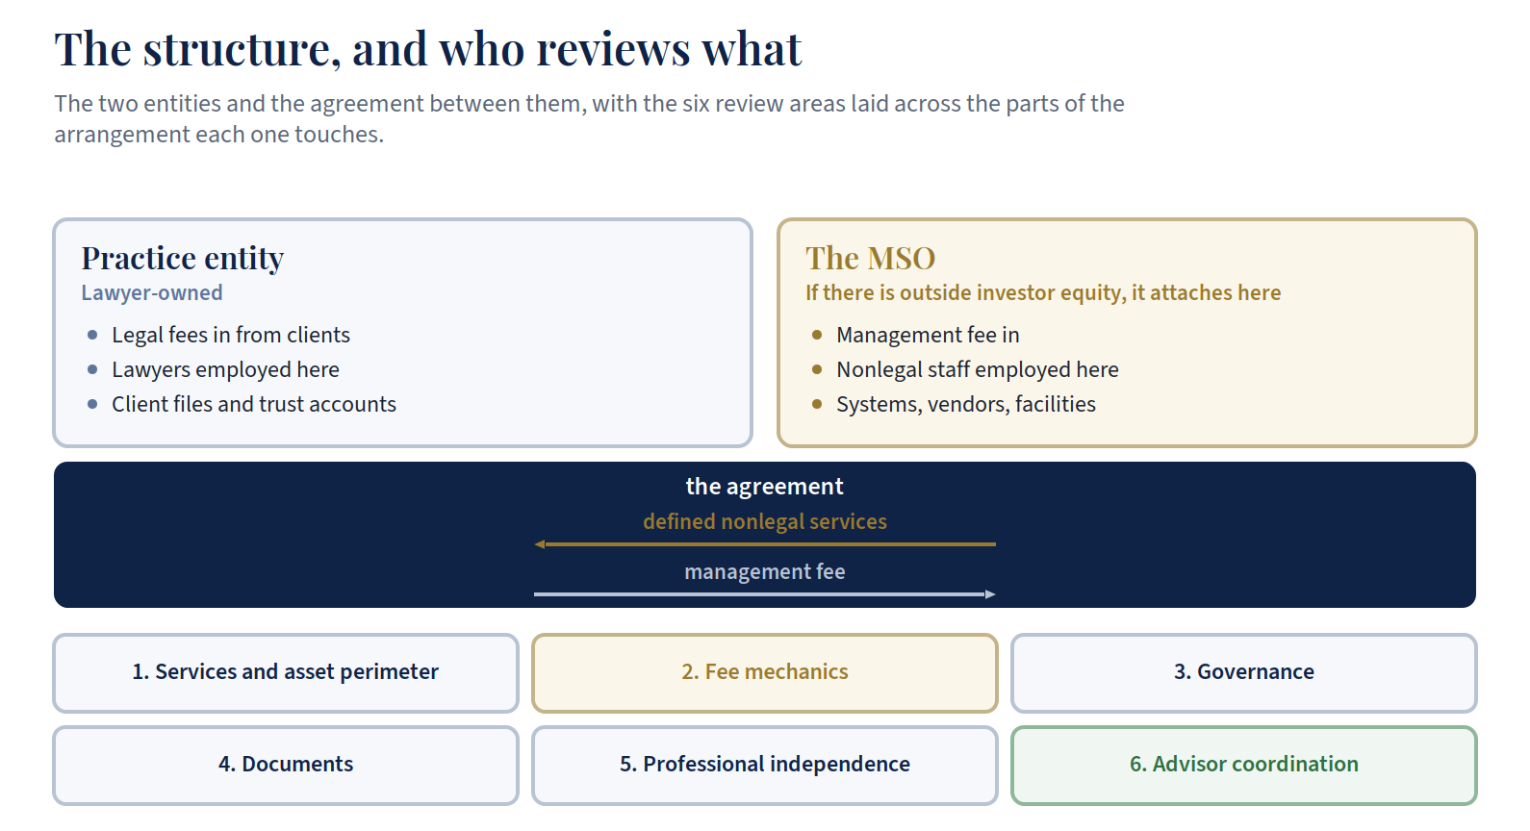Select the Services and asset perimeter box
This screenshot has height=831, width=1530.
286,672
